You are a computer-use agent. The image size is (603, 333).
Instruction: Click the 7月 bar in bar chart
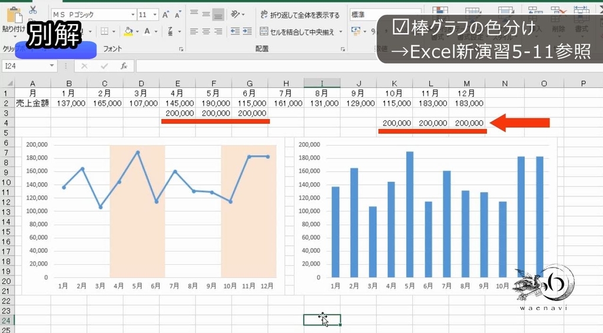[446, 224]
